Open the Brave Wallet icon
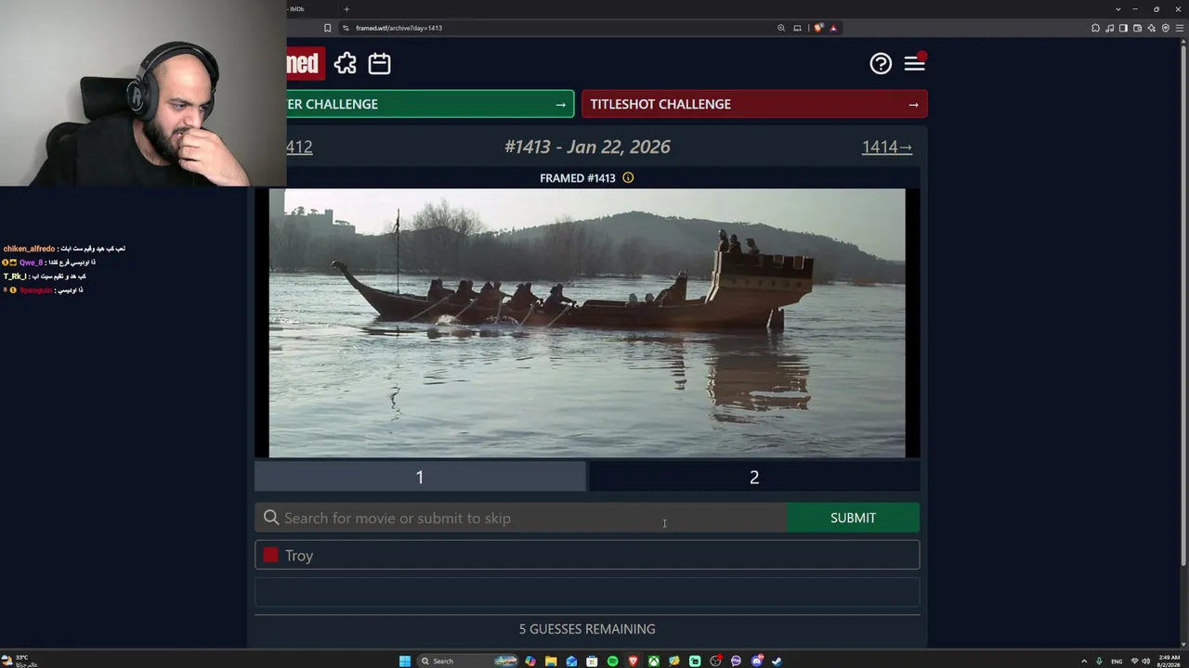The height and width of the screenshot is (668, 1189). [1138, 28]
